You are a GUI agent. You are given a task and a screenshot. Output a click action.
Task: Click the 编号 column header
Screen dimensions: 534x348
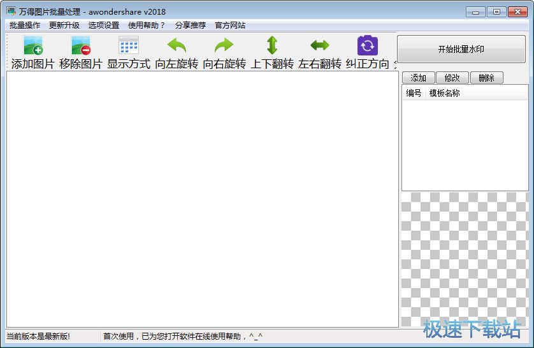[x=414, y=93]
